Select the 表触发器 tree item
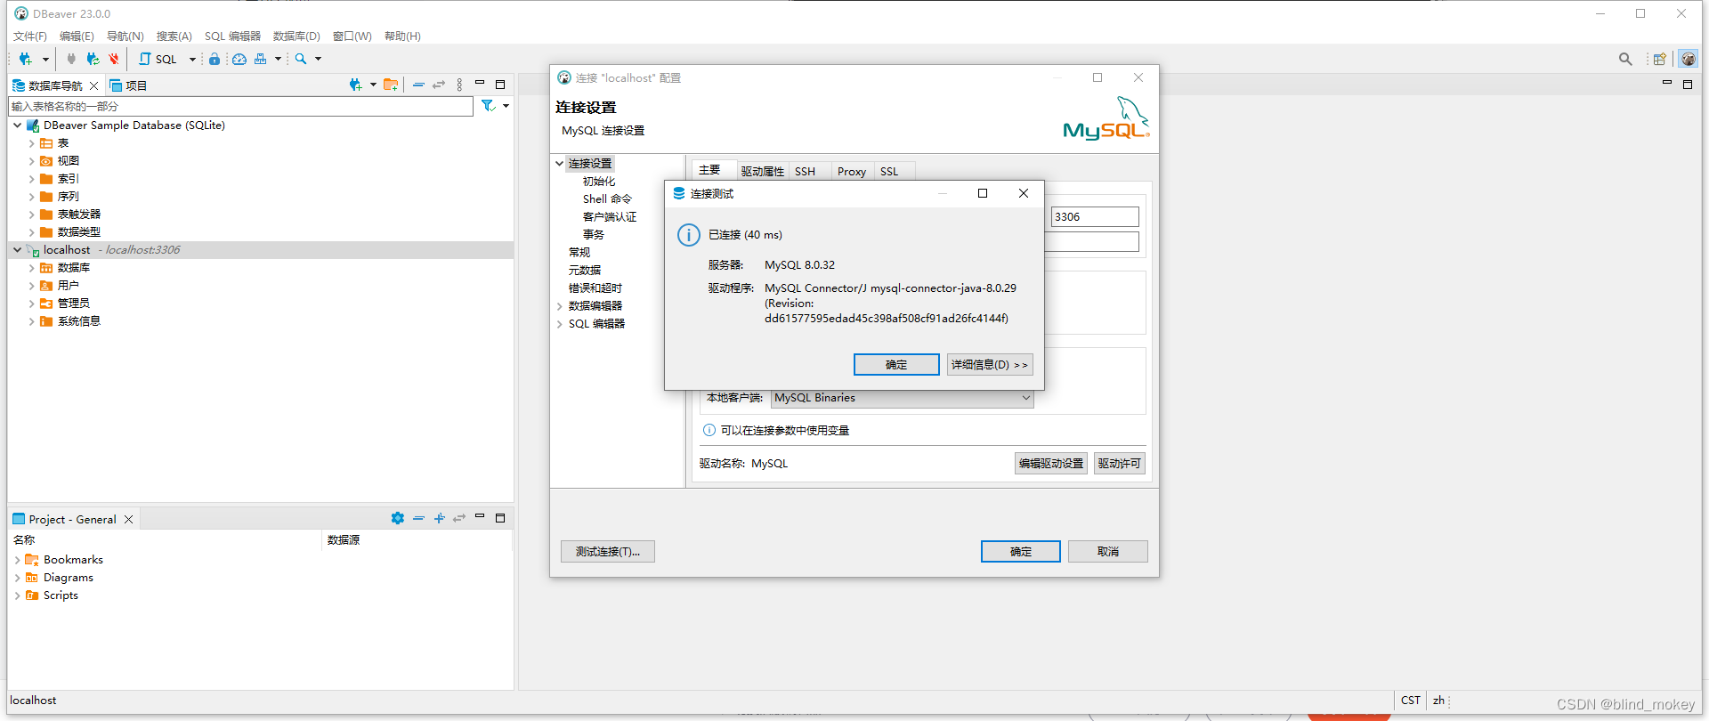This screenshot has height=721, width=1709. (x=78, y=215)
